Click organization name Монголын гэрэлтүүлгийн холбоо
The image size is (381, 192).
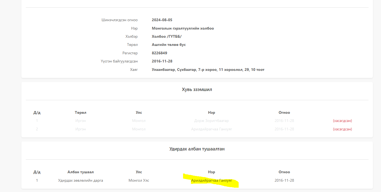tap(183, 28)
